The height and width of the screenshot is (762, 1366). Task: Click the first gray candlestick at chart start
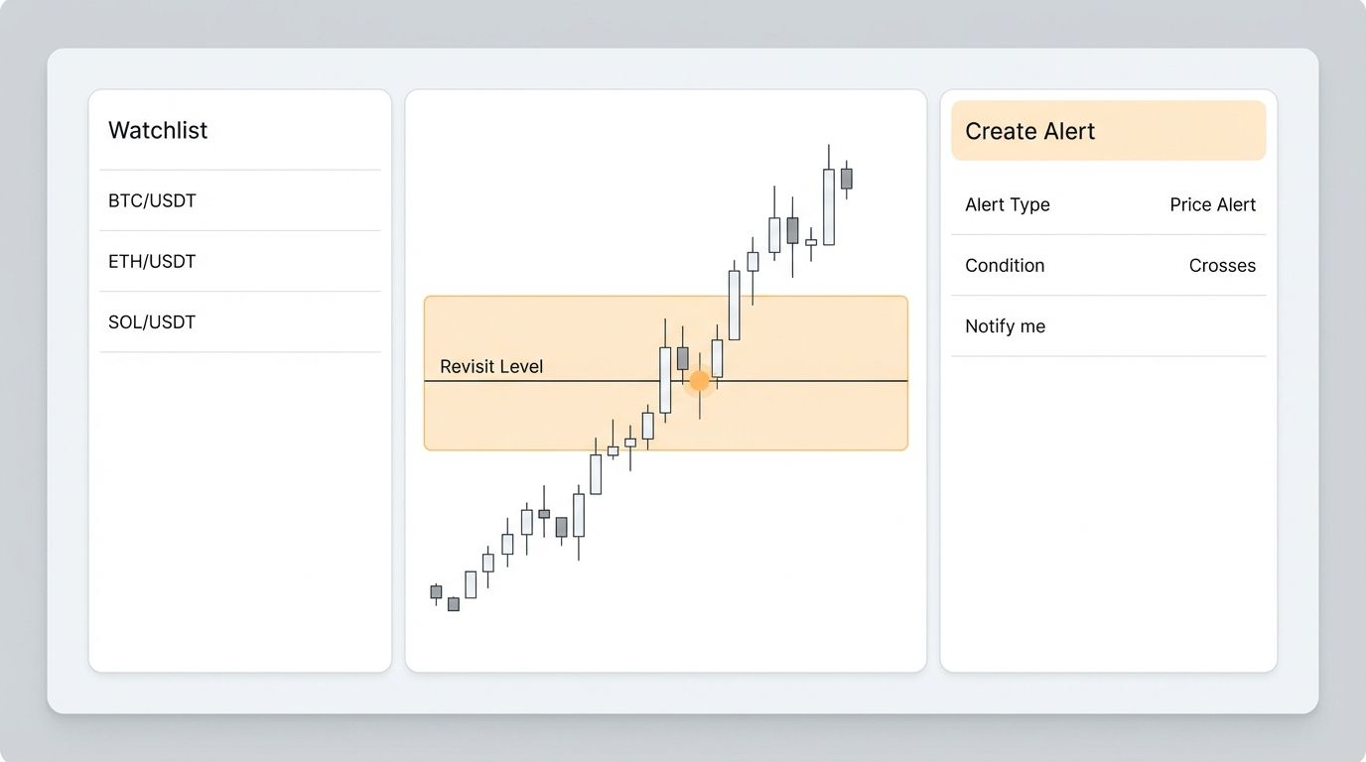(436, 591)
